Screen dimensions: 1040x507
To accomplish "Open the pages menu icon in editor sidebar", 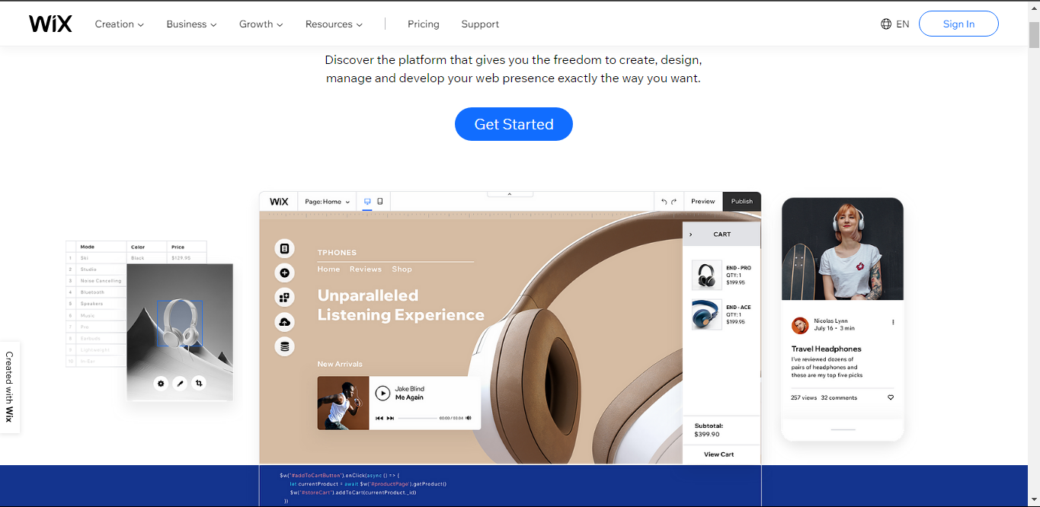I will click(284, 248).
